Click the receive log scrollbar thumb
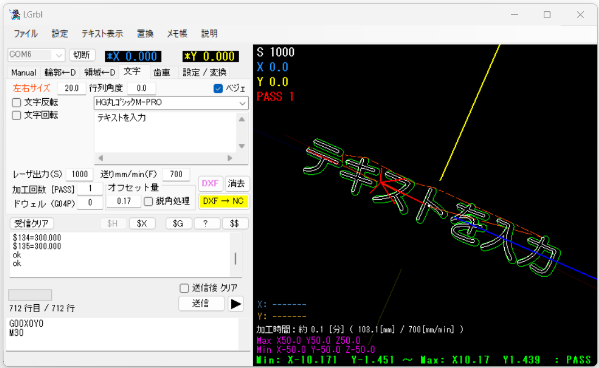 tap(235, 259)
